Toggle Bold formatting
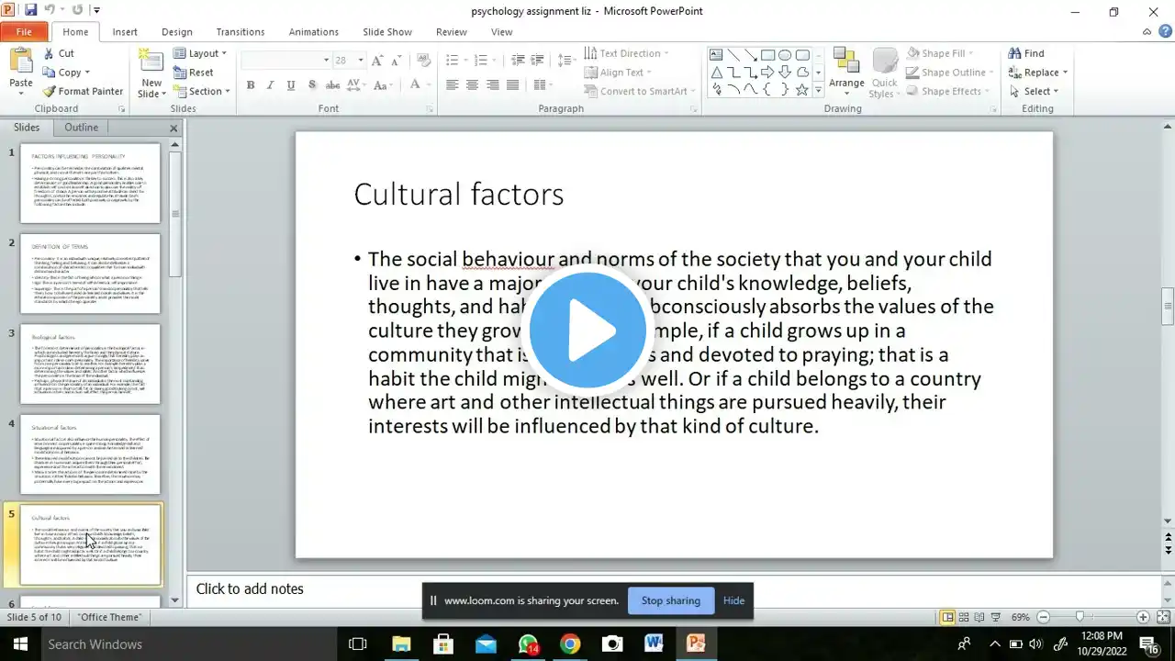 click(251, 85)
